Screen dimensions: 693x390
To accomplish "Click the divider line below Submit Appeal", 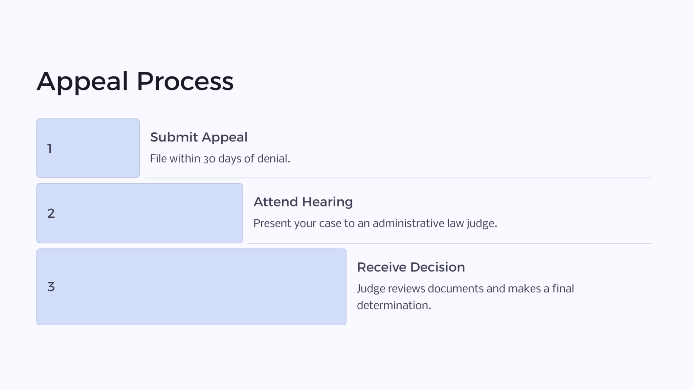I will click(x=398, y=178).
